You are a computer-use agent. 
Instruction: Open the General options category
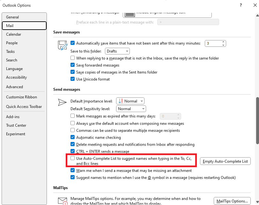coord(24,17)
